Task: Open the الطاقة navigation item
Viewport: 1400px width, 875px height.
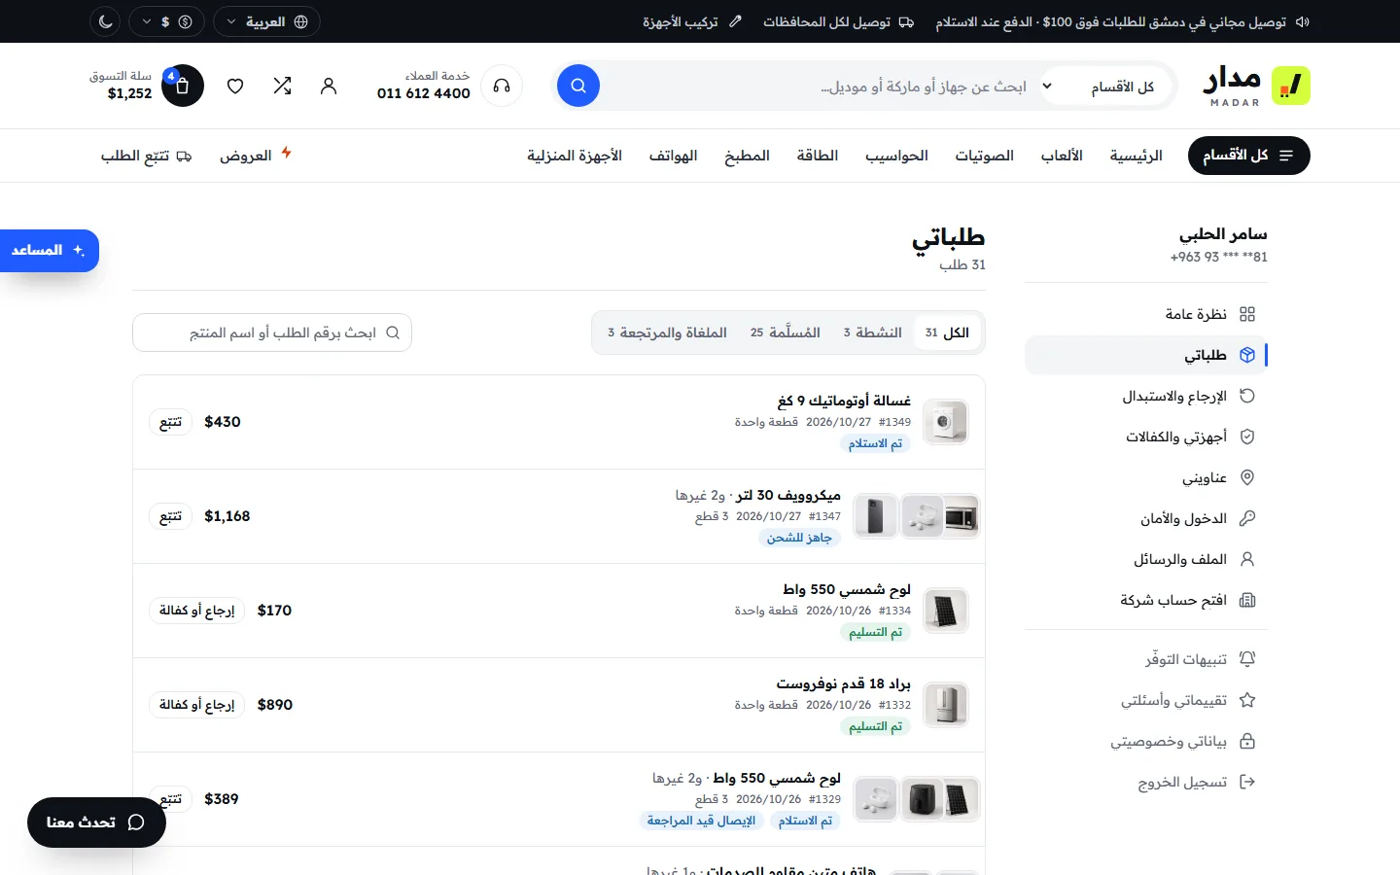Action: [818, 156]
